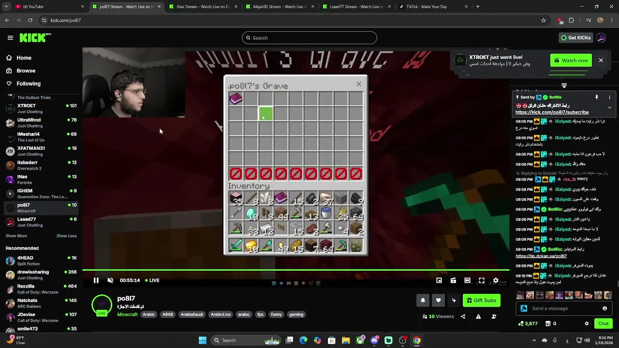Click the Get KICKs button
This screenshot has width=619, height=348.
tap(575, 38)
